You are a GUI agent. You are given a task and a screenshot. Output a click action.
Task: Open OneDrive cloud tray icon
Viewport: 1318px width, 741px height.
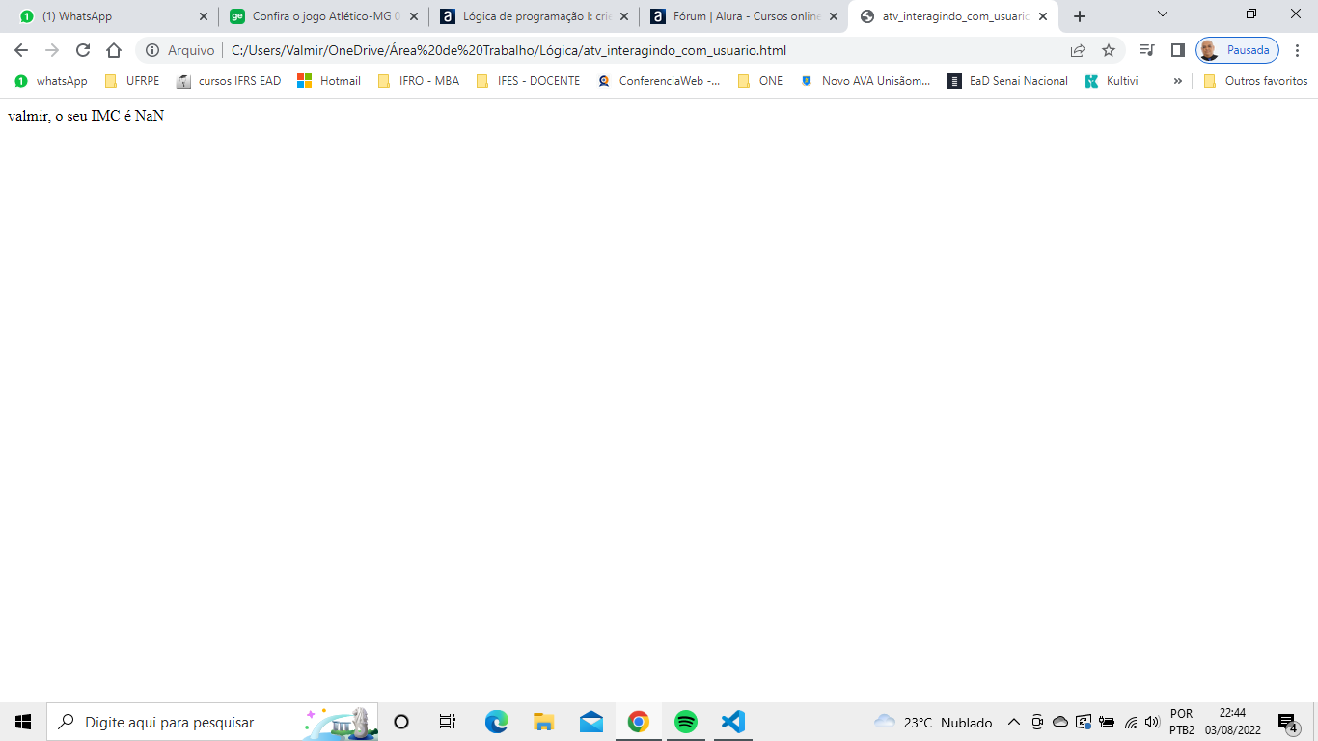[x=1059, y=722]
